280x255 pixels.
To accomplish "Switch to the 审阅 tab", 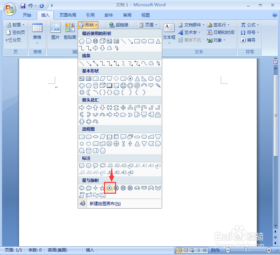I will [127, 15].
